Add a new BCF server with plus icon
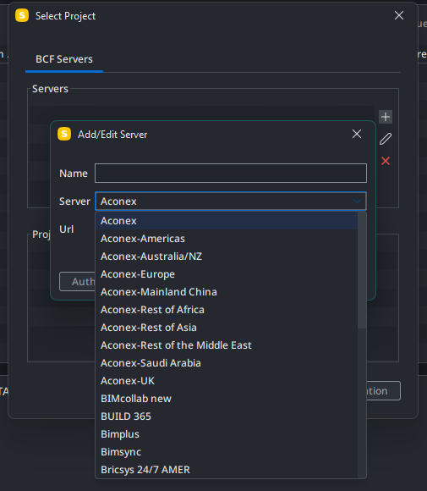Image resolution: width=427 pixels, height=491 pixels. tap(386, 117)
